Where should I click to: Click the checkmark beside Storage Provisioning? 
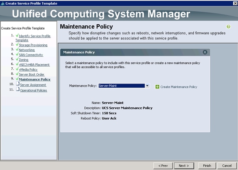coord(17,44)
